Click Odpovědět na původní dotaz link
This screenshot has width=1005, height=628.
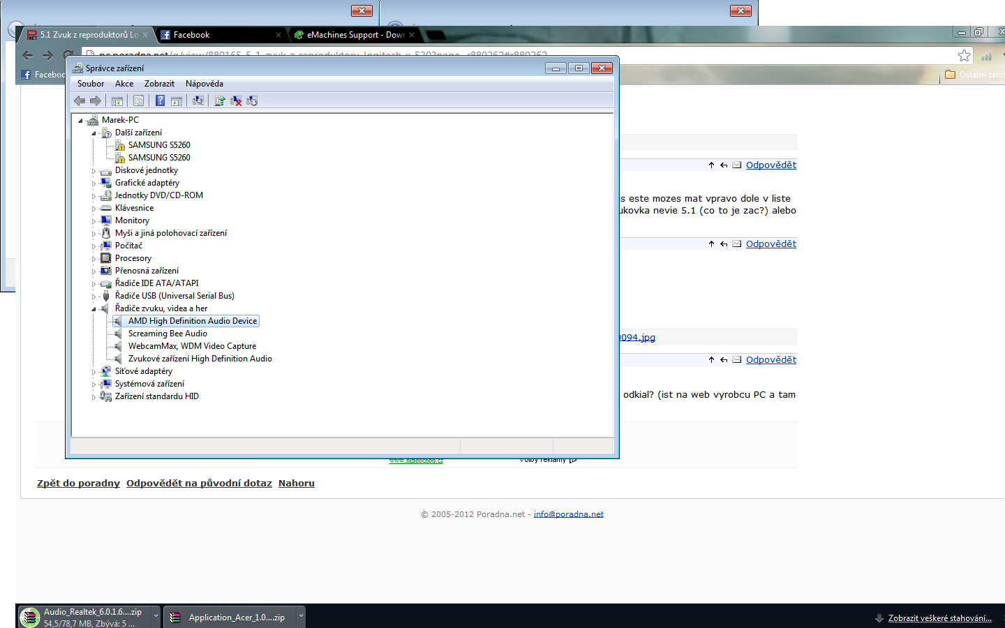(199, 483)
